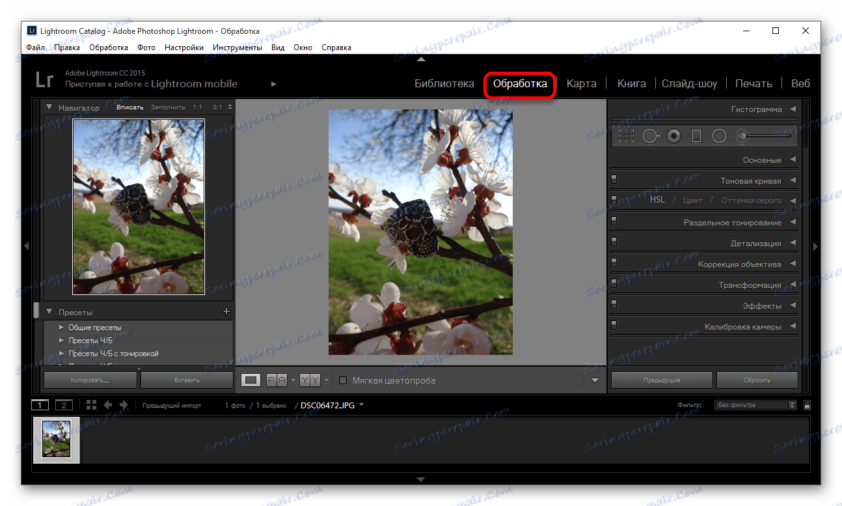This screenshot has height=506, width=842.
Task: Toggle Detail panel on/off switch
Action: [614, 242]
